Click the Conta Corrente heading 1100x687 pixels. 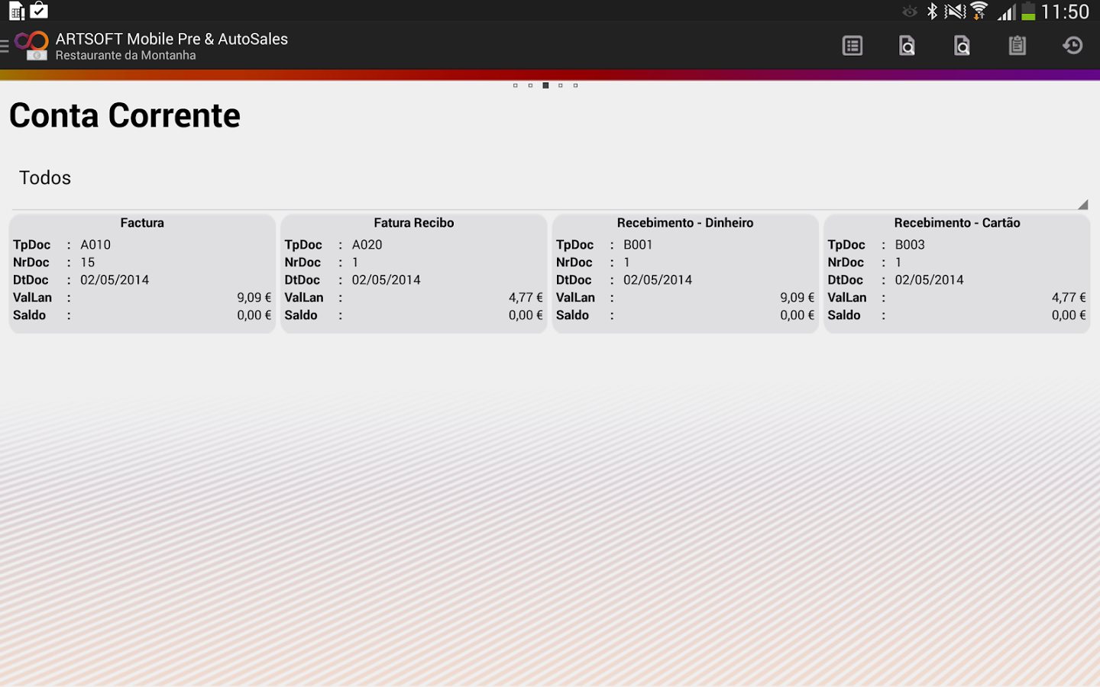point(125,115)
